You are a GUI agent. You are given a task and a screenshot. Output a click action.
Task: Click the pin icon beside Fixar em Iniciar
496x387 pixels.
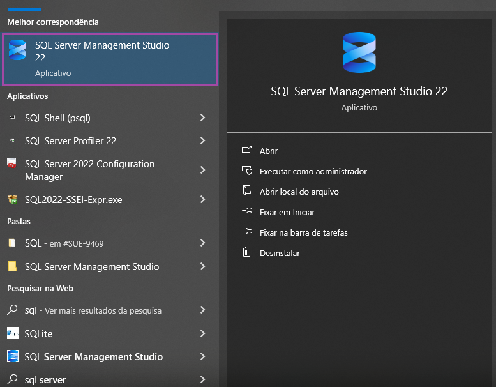click(x=247, y=211)
